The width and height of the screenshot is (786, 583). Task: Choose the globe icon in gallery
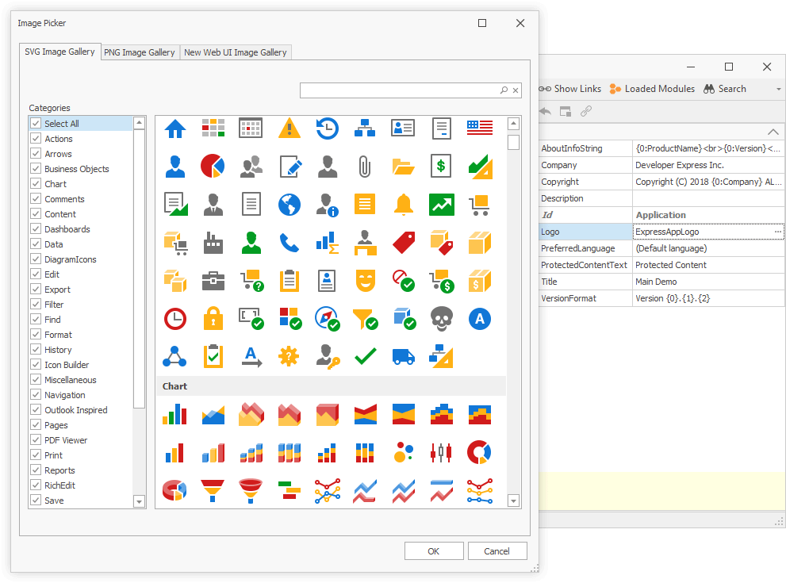pos(289,205)
